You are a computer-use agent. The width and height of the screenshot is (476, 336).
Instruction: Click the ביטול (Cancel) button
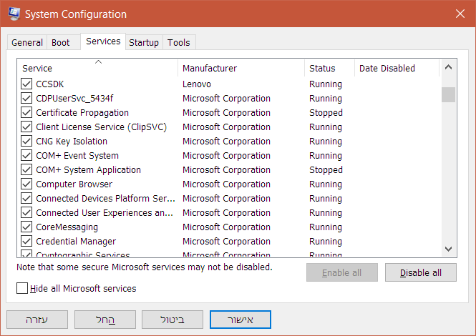point(172,320)
